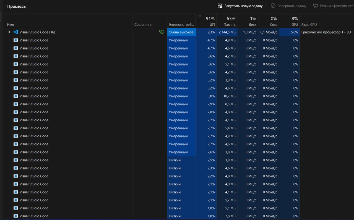
Task: Click window icon of the 3,8 МБ row
Action: click(x=16, y=152)
